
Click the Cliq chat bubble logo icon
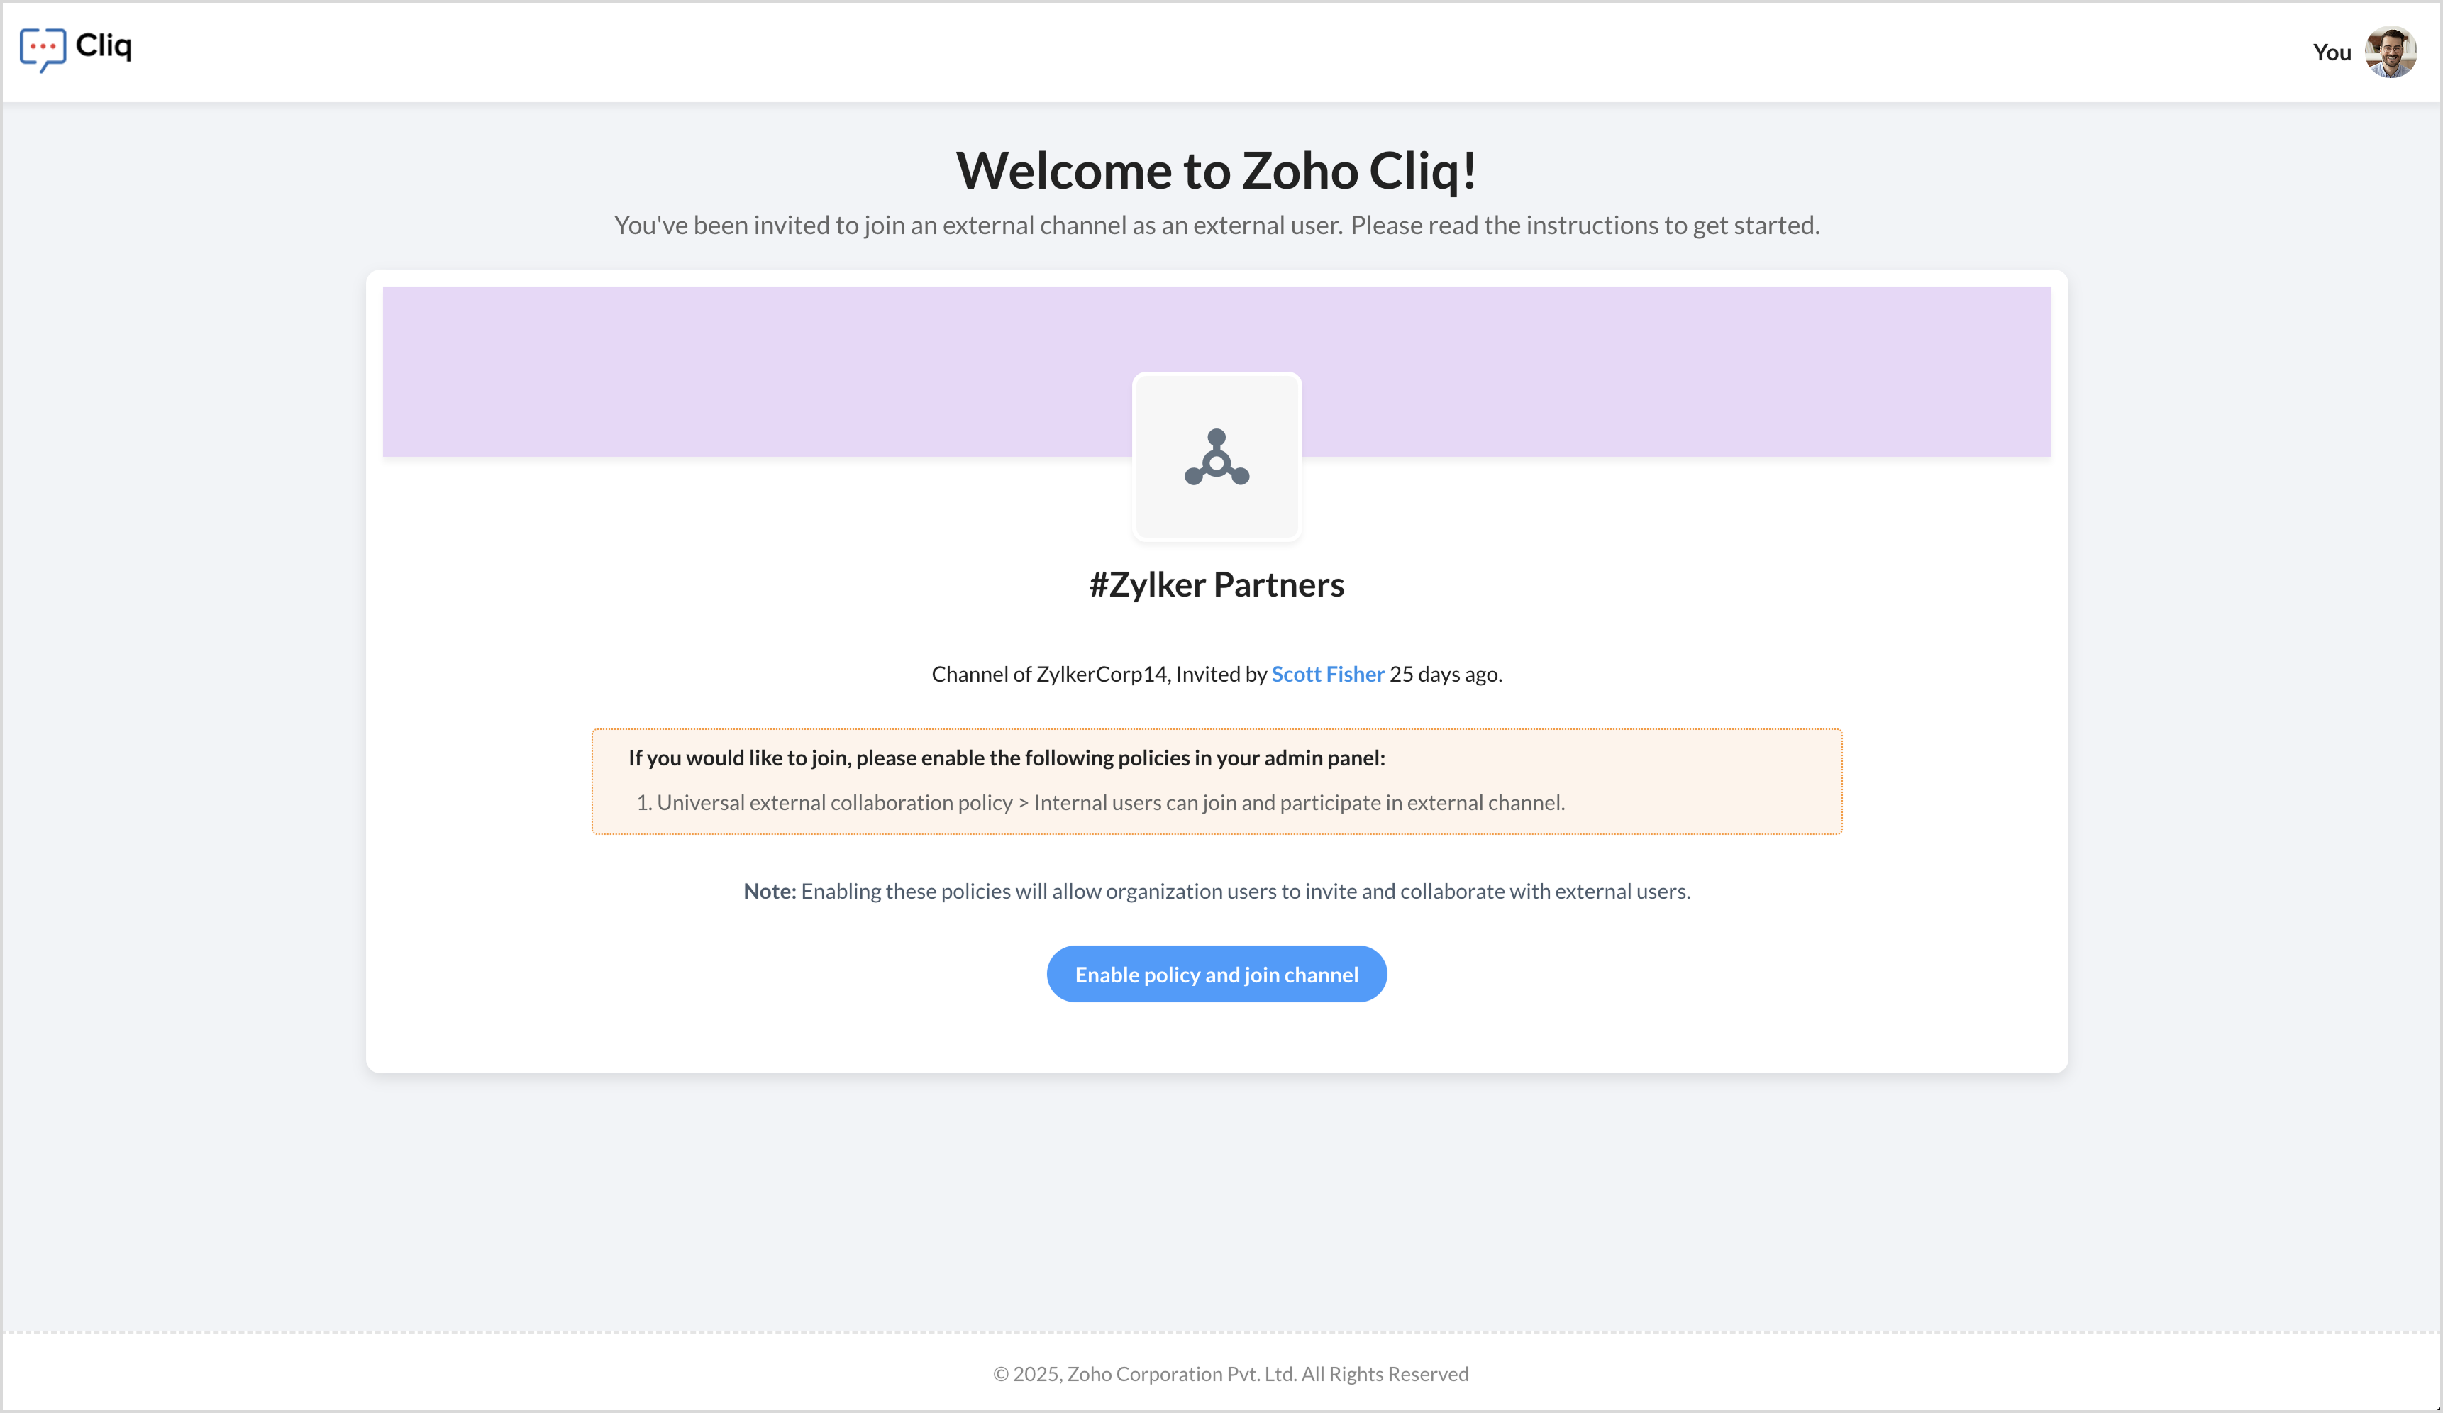tap(43, 48)
